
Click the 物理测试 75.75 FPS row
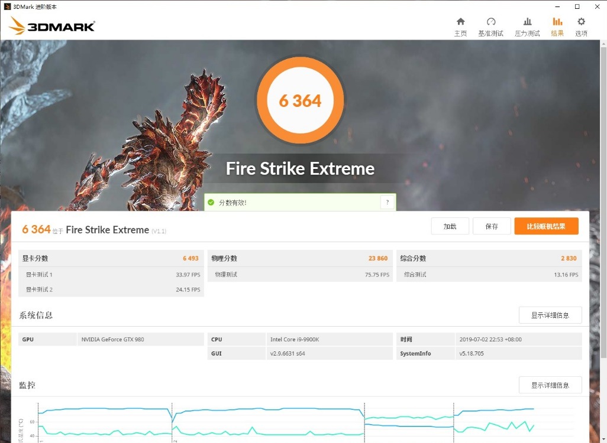[x=300, y=275]
